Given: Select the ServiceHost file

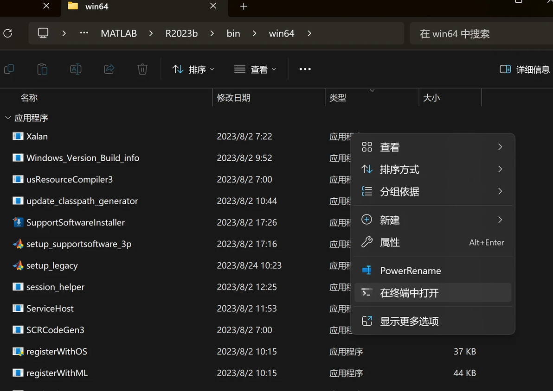Looking at the screenshot, I should point(50,308).
